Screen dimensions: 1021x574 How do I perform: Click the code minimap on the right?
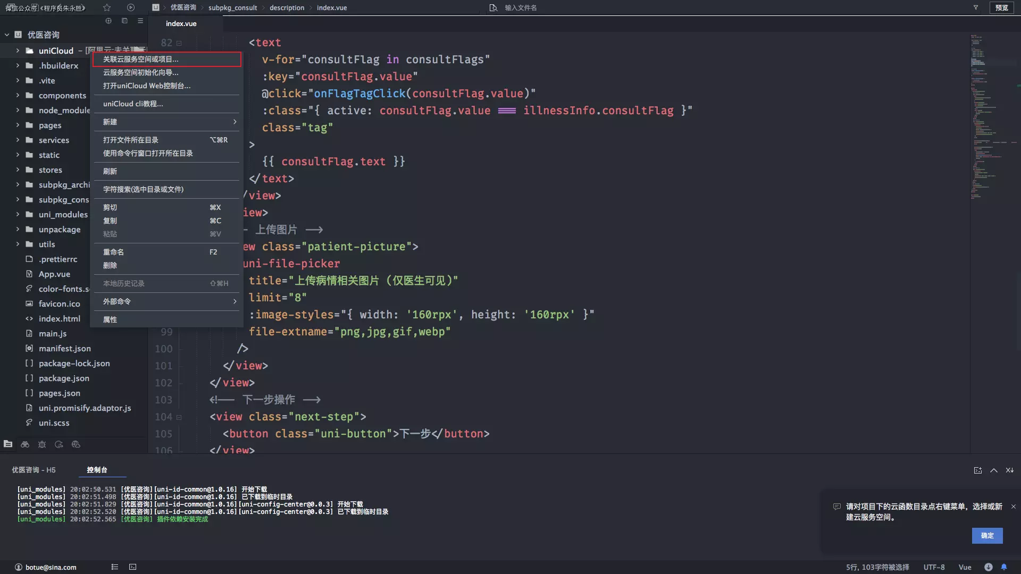(994, 117)
